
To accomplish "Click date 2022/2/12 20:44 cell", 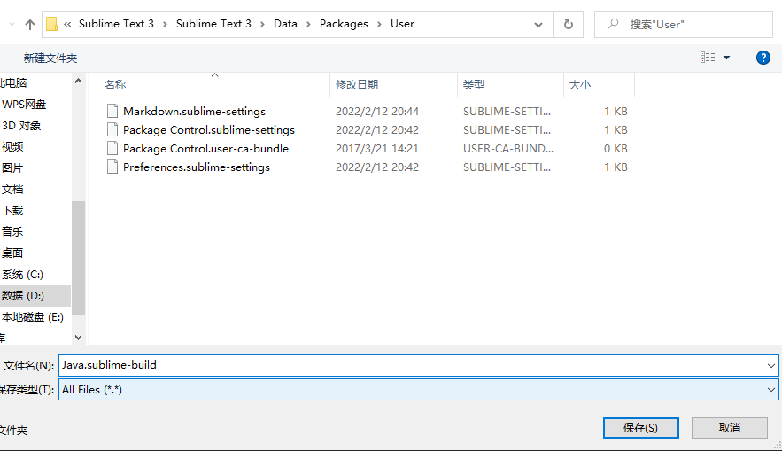I will tap(377, 112).
